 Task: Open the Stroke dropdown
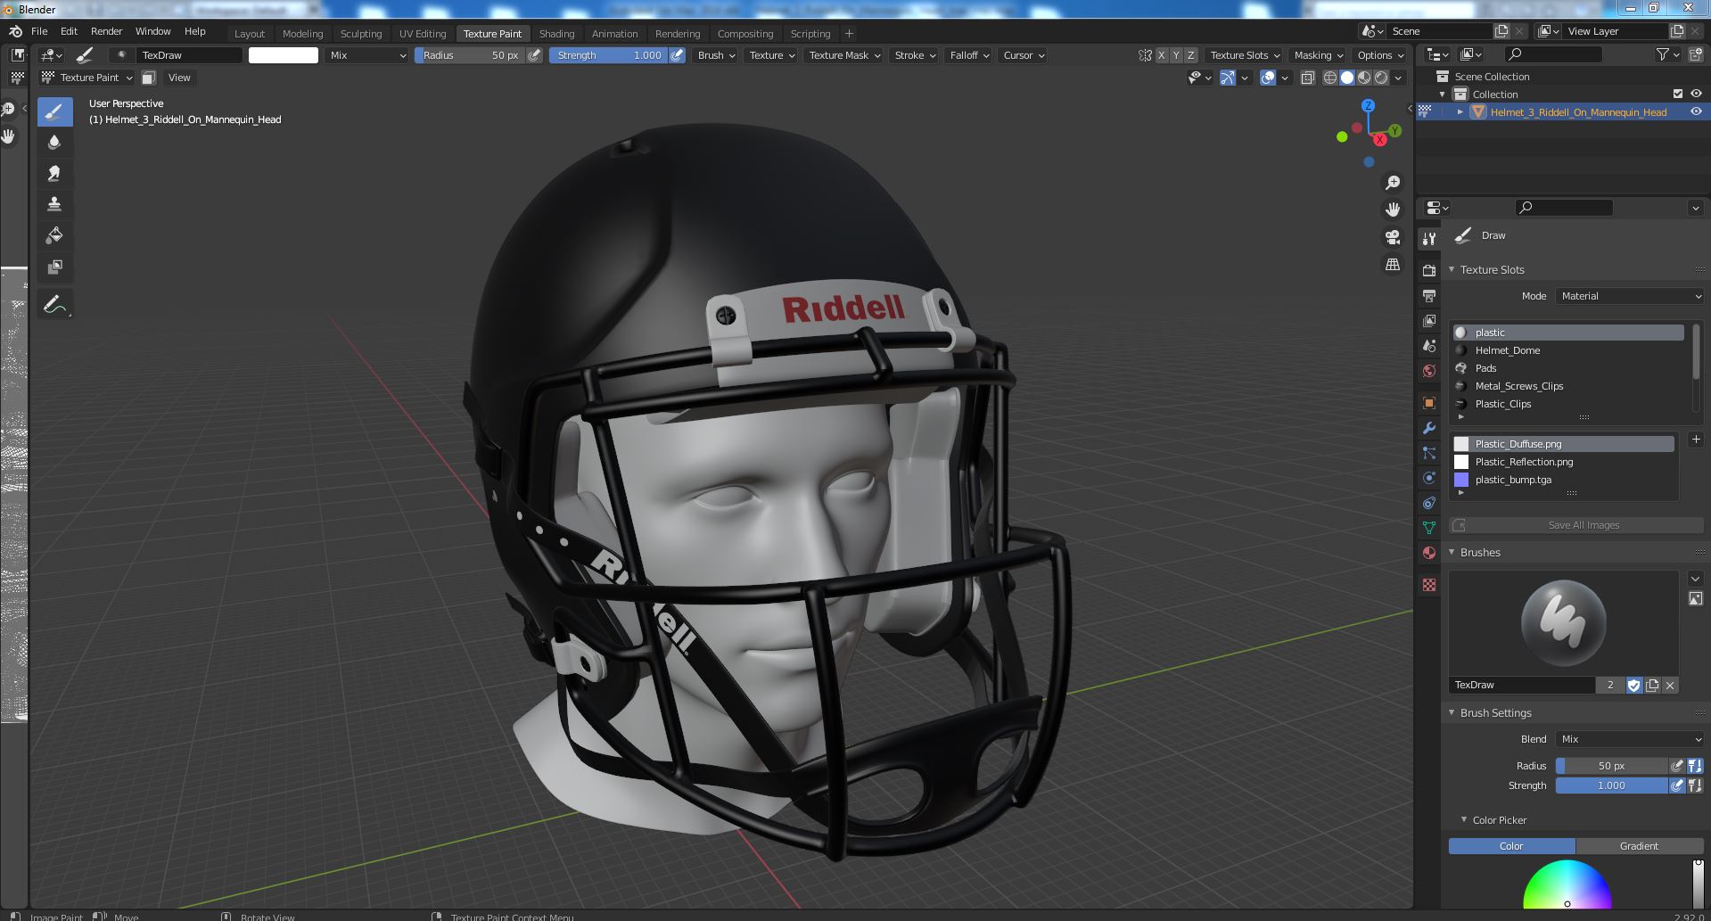click(x=915, y=55)
